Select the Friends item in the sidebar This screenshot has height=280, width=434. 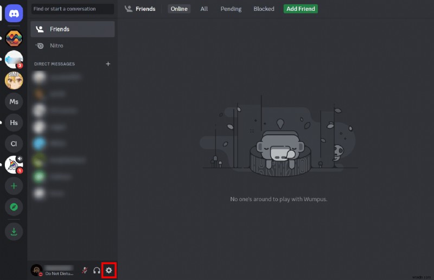[x=73, y=29]
